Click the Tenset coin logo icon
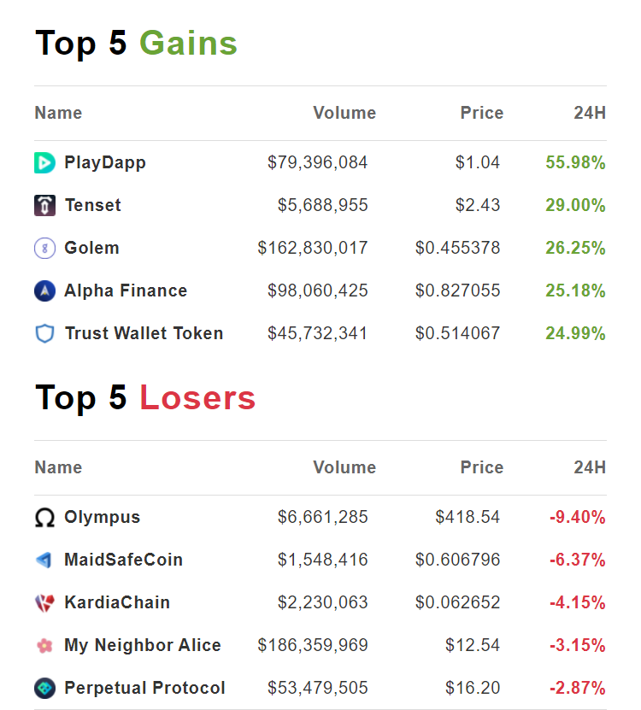The image size is (641, 710). coord(44,205)
